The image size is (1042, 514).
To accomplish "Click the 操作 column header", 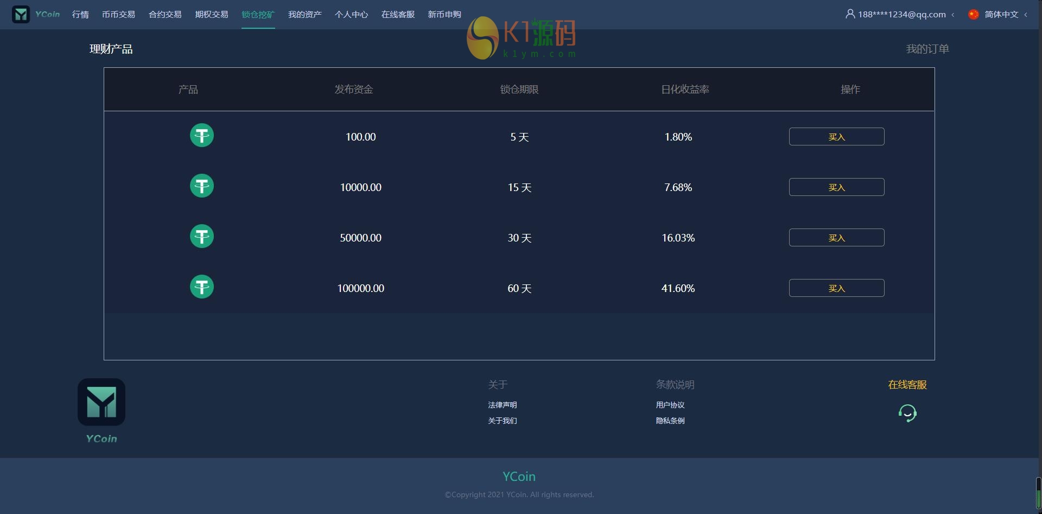I will click(850, 90).
